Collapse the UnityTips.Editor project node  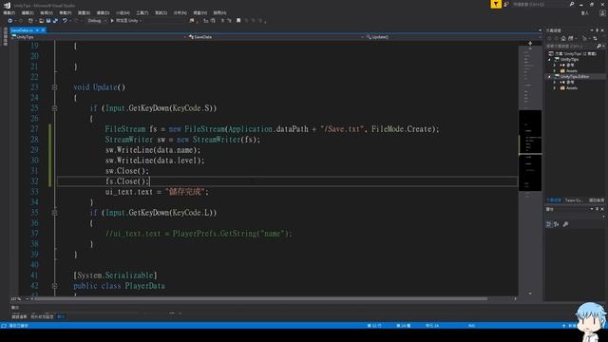click(x=549, y=77)
